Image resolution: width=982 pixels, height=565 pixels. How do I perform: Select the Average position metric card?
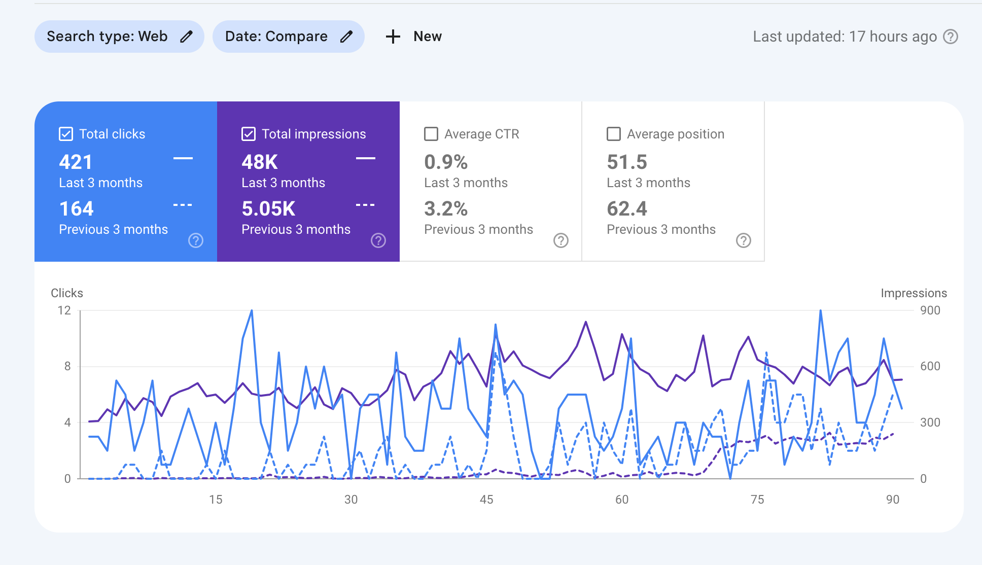(x=673, y=183)
